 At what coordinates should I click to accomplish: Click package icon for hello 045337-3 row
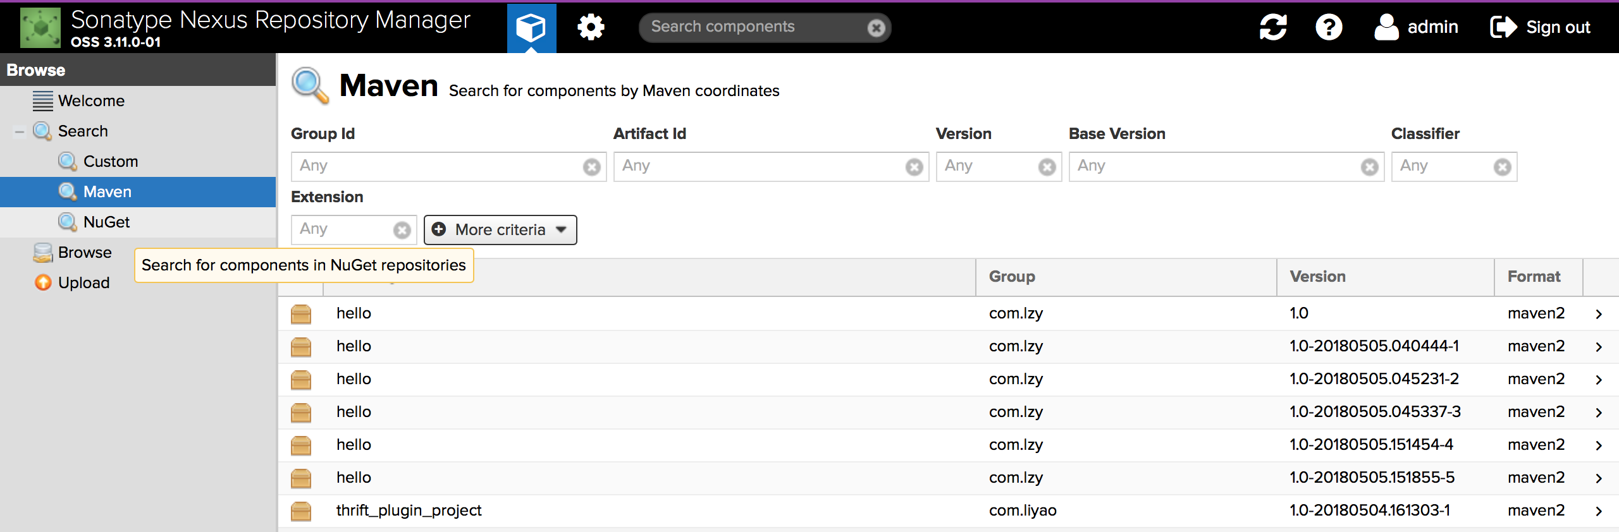pyautogui.click(x=301, y=413)
